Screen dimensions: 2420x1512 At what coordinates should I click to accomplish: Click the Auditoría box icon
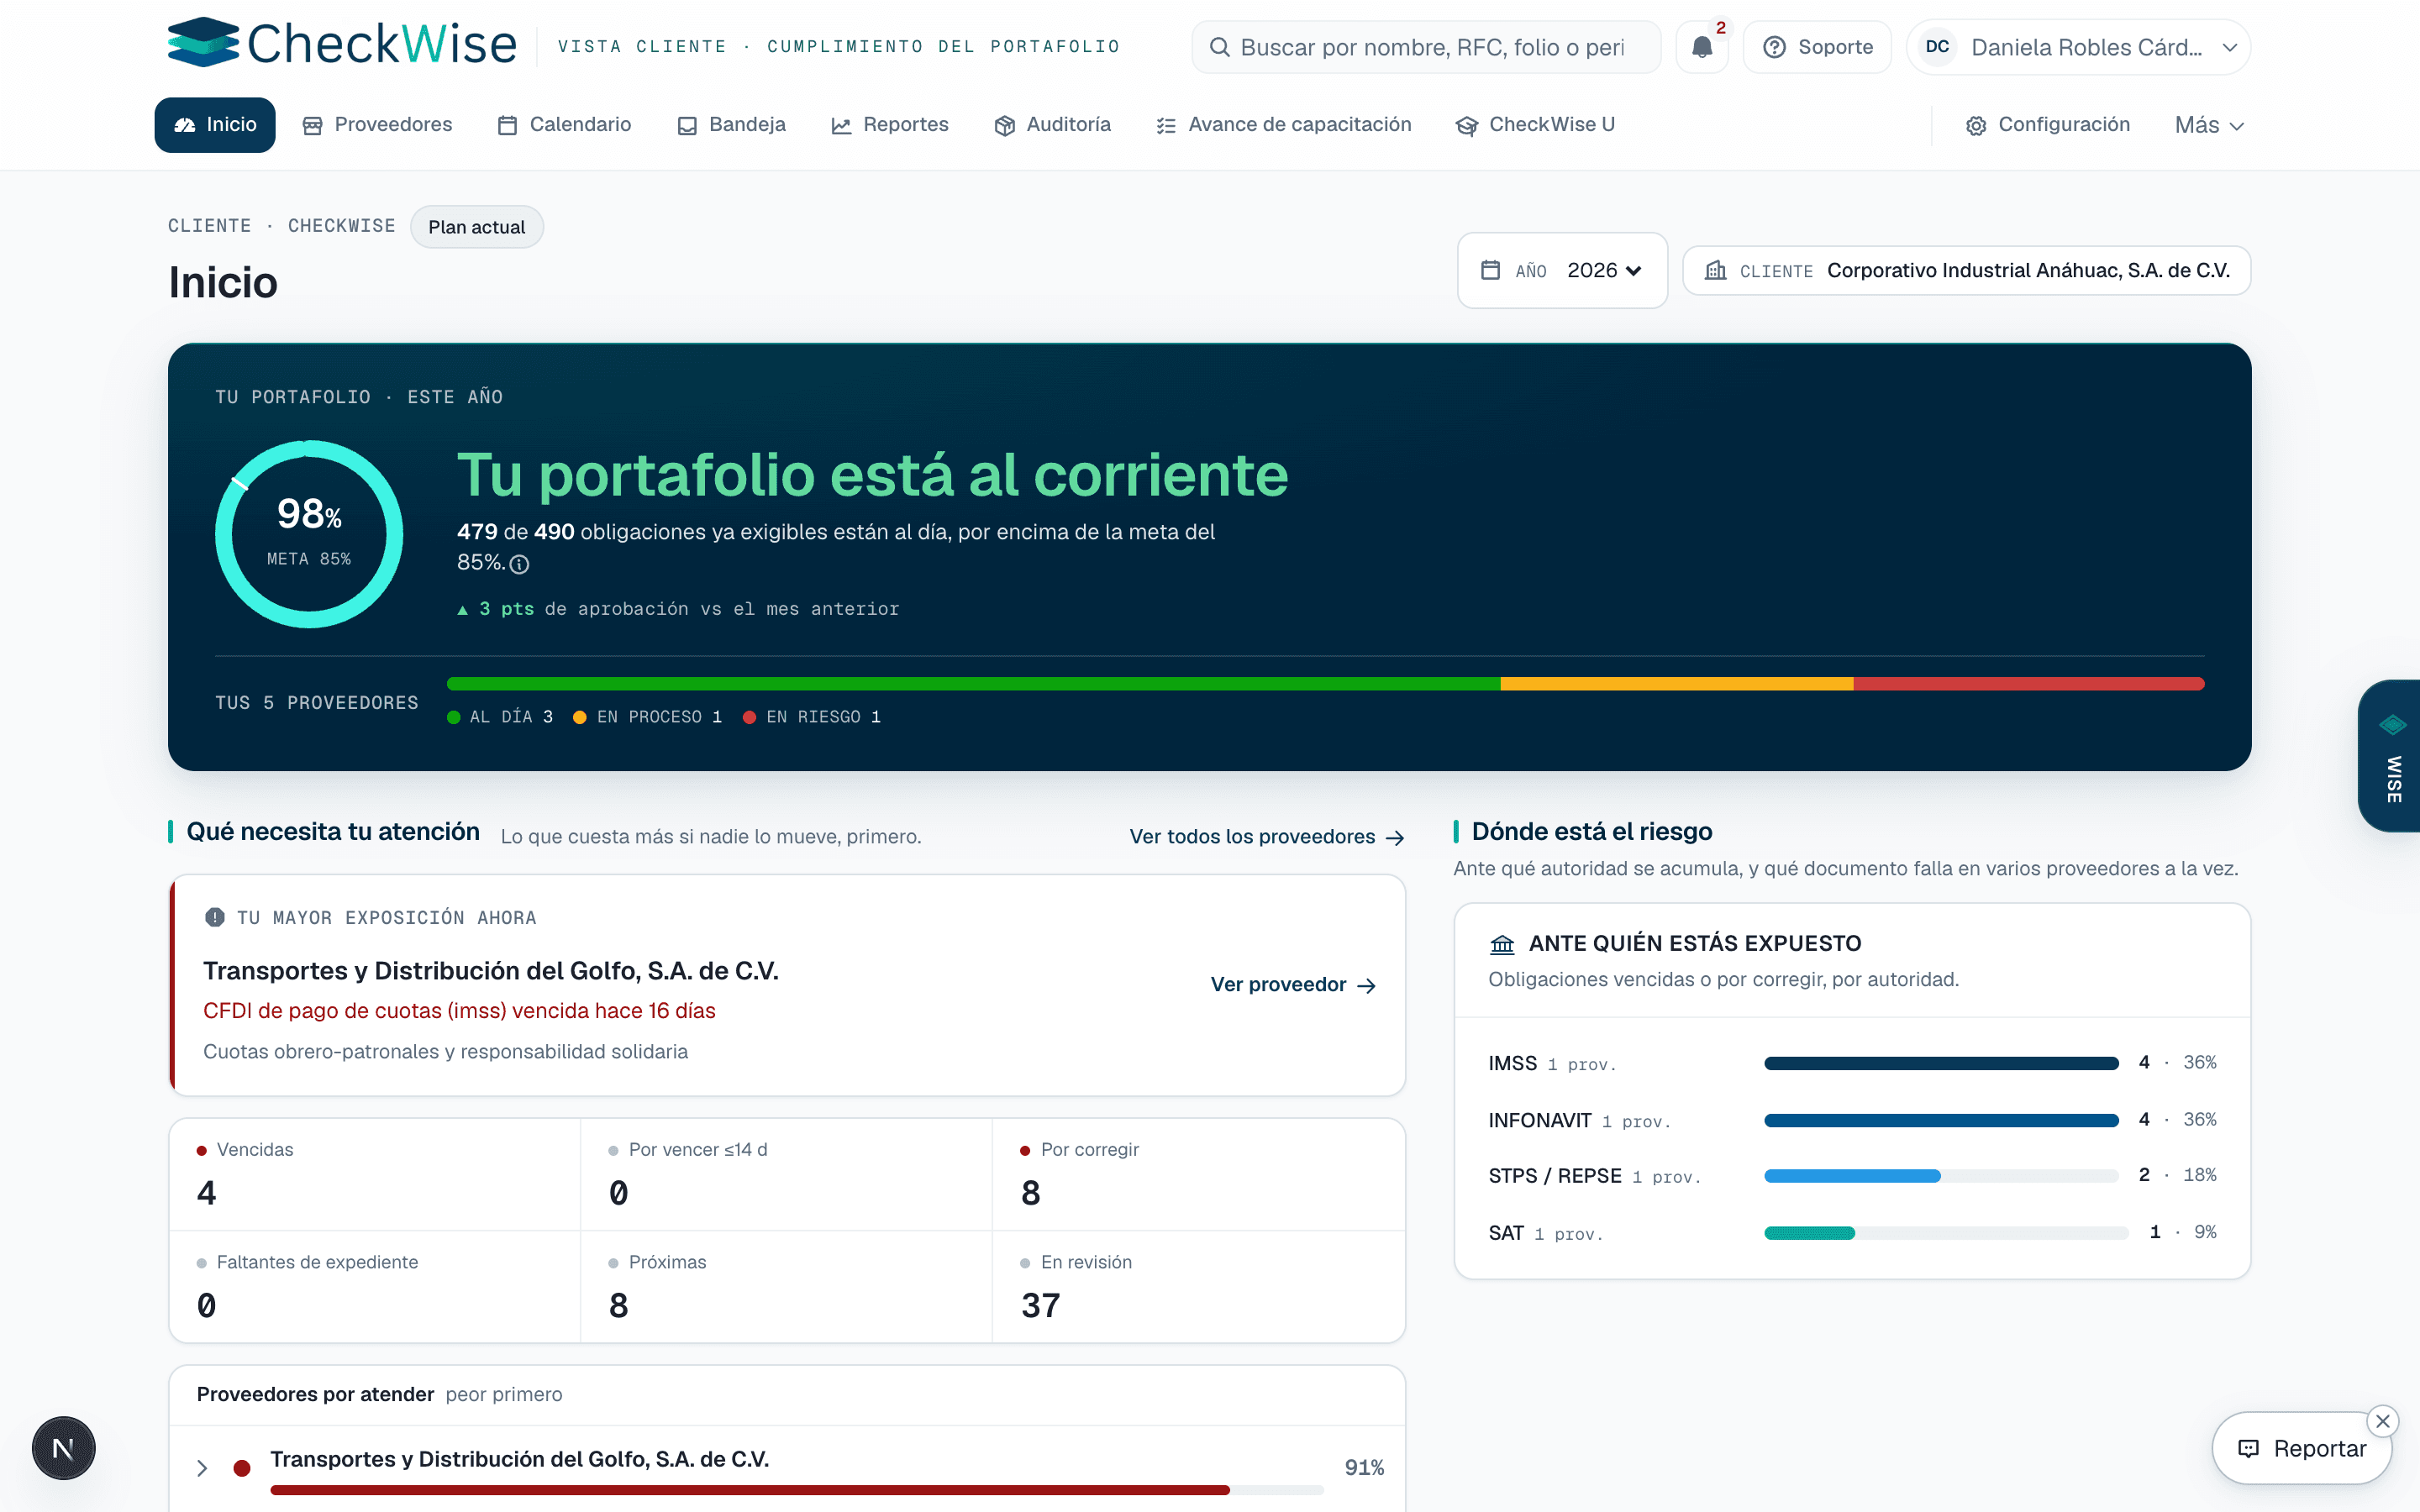point(1005,126)
